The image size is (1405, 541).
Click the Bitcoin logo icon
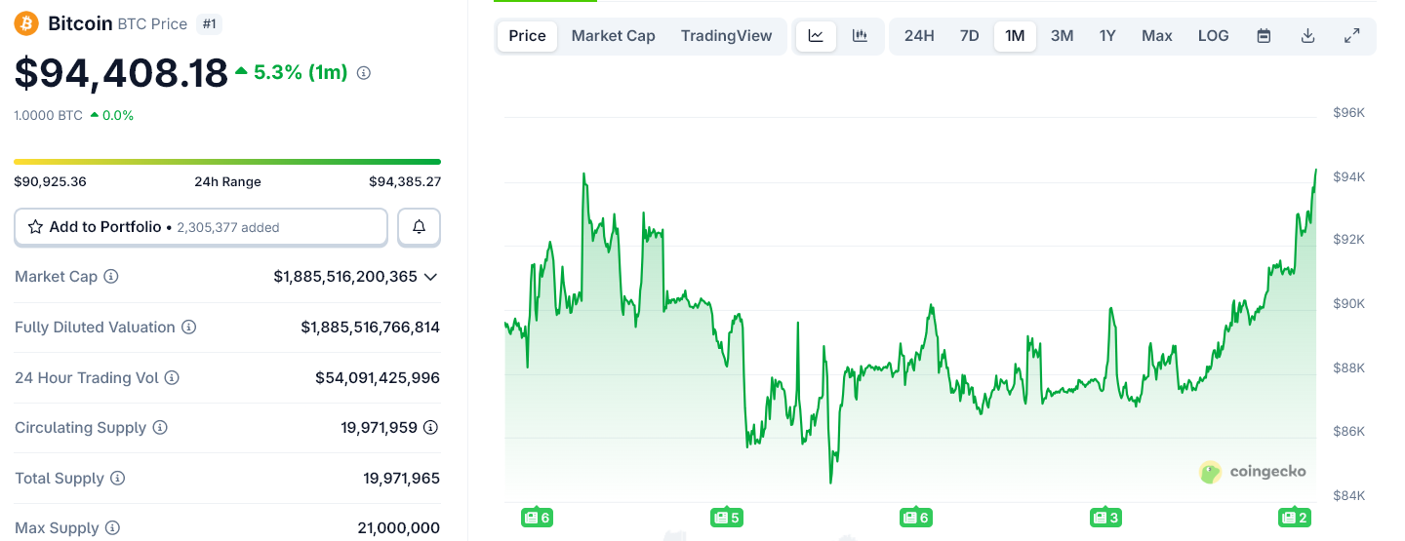(26, 23)
